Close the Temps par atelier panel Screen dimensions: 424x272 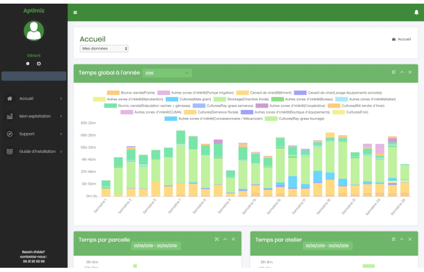tap(410, 239)
